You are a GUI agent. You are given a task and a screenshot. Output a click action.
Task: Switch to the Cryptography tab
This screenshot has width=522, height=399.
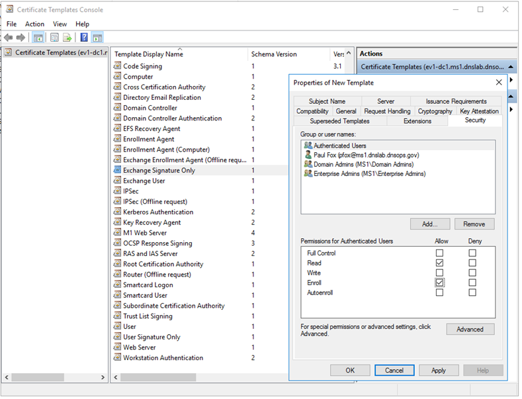point(435,111)
